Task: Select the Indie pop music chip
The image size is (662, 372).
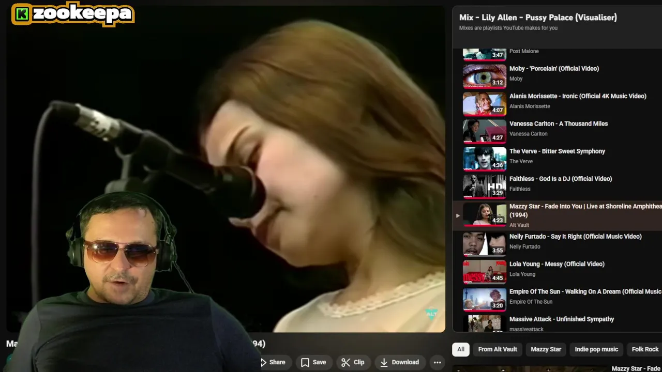Action: 596,349
